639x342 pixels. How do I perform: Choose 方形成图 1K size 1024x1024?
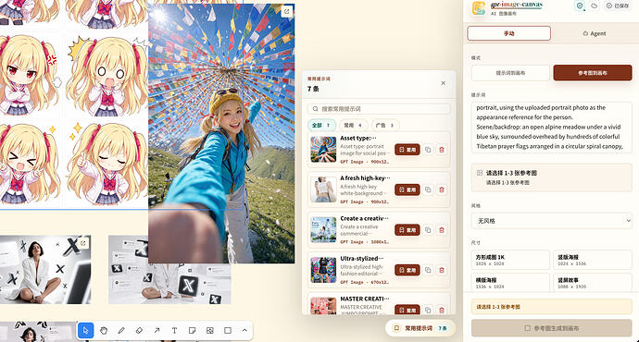[x=510, y=260]
